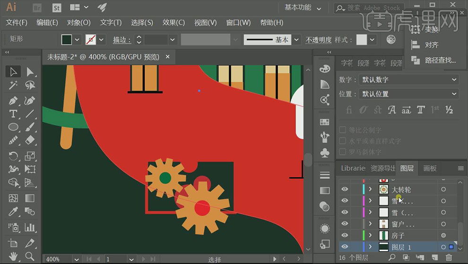The image size is (468, 264).
Task: Enable 罗马斜体字 checkbox
Action: [x=343, y=151]
